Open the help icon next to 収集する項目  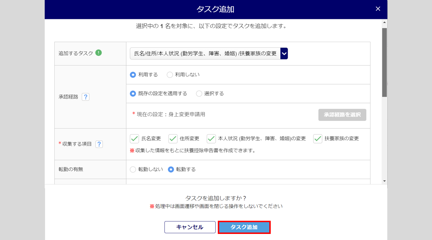99,144
